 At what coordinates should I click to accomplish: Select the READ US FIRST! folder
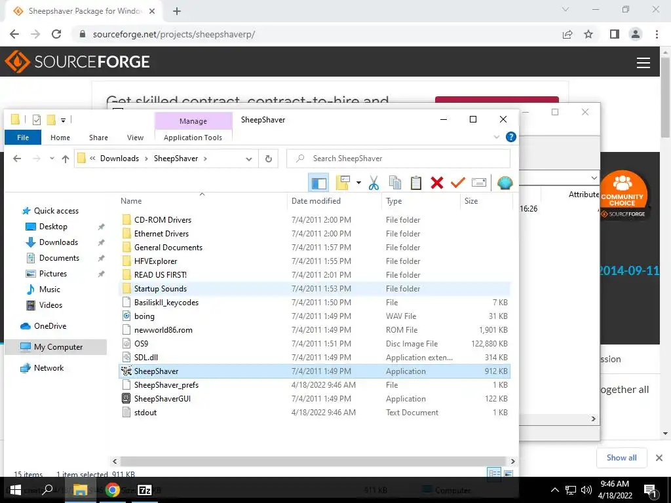160,274
